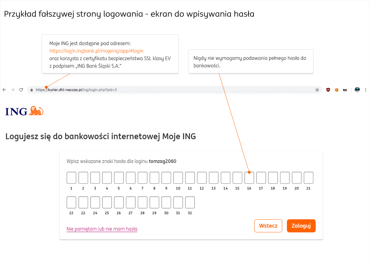Image resolution: width=370 pixels, height=263 pixels.
Task: Open the browser profile avatar
Action: click(x=357, y=90)
